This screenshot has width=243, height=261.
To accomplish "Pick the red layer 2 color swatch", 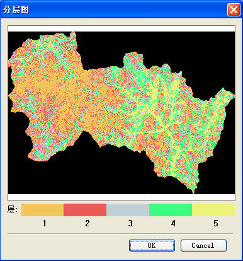I will (85, 210).
